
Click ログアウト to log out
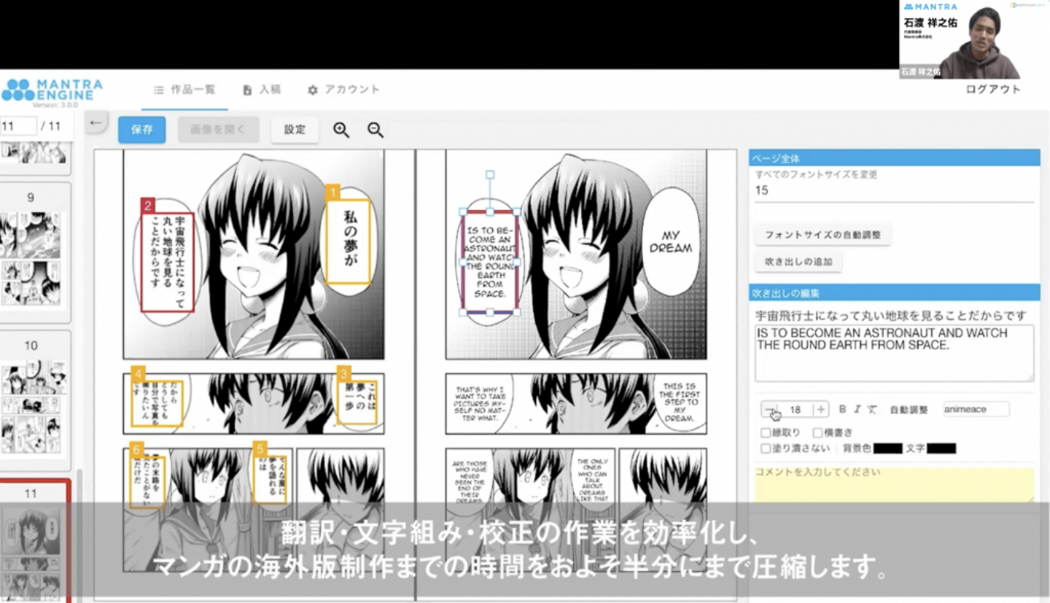click(993, 90)
